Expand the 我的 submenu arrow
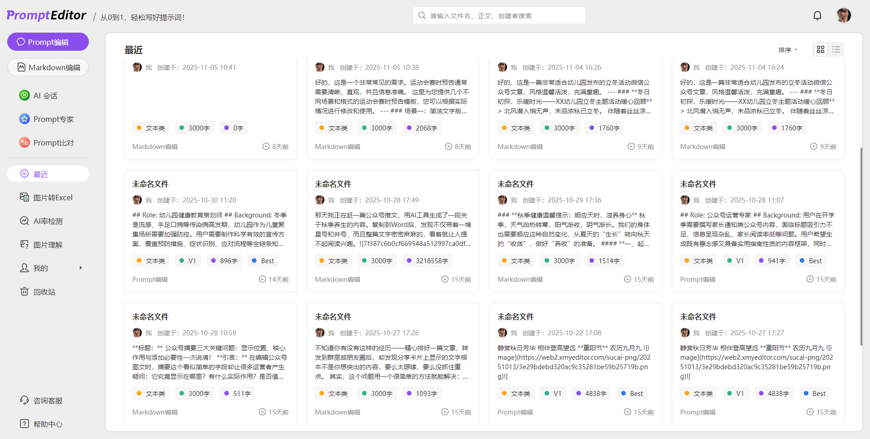This screenshot has height=439, width=870. 81,268
